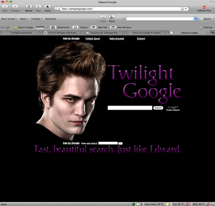Close the Edward Google tab
This screenshot has width=215, height=206.
click(x=207, y=33)
